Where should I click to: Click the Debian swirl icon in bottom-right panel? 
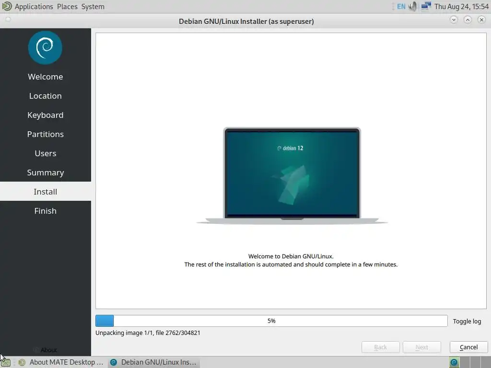[x=454, y=362]
